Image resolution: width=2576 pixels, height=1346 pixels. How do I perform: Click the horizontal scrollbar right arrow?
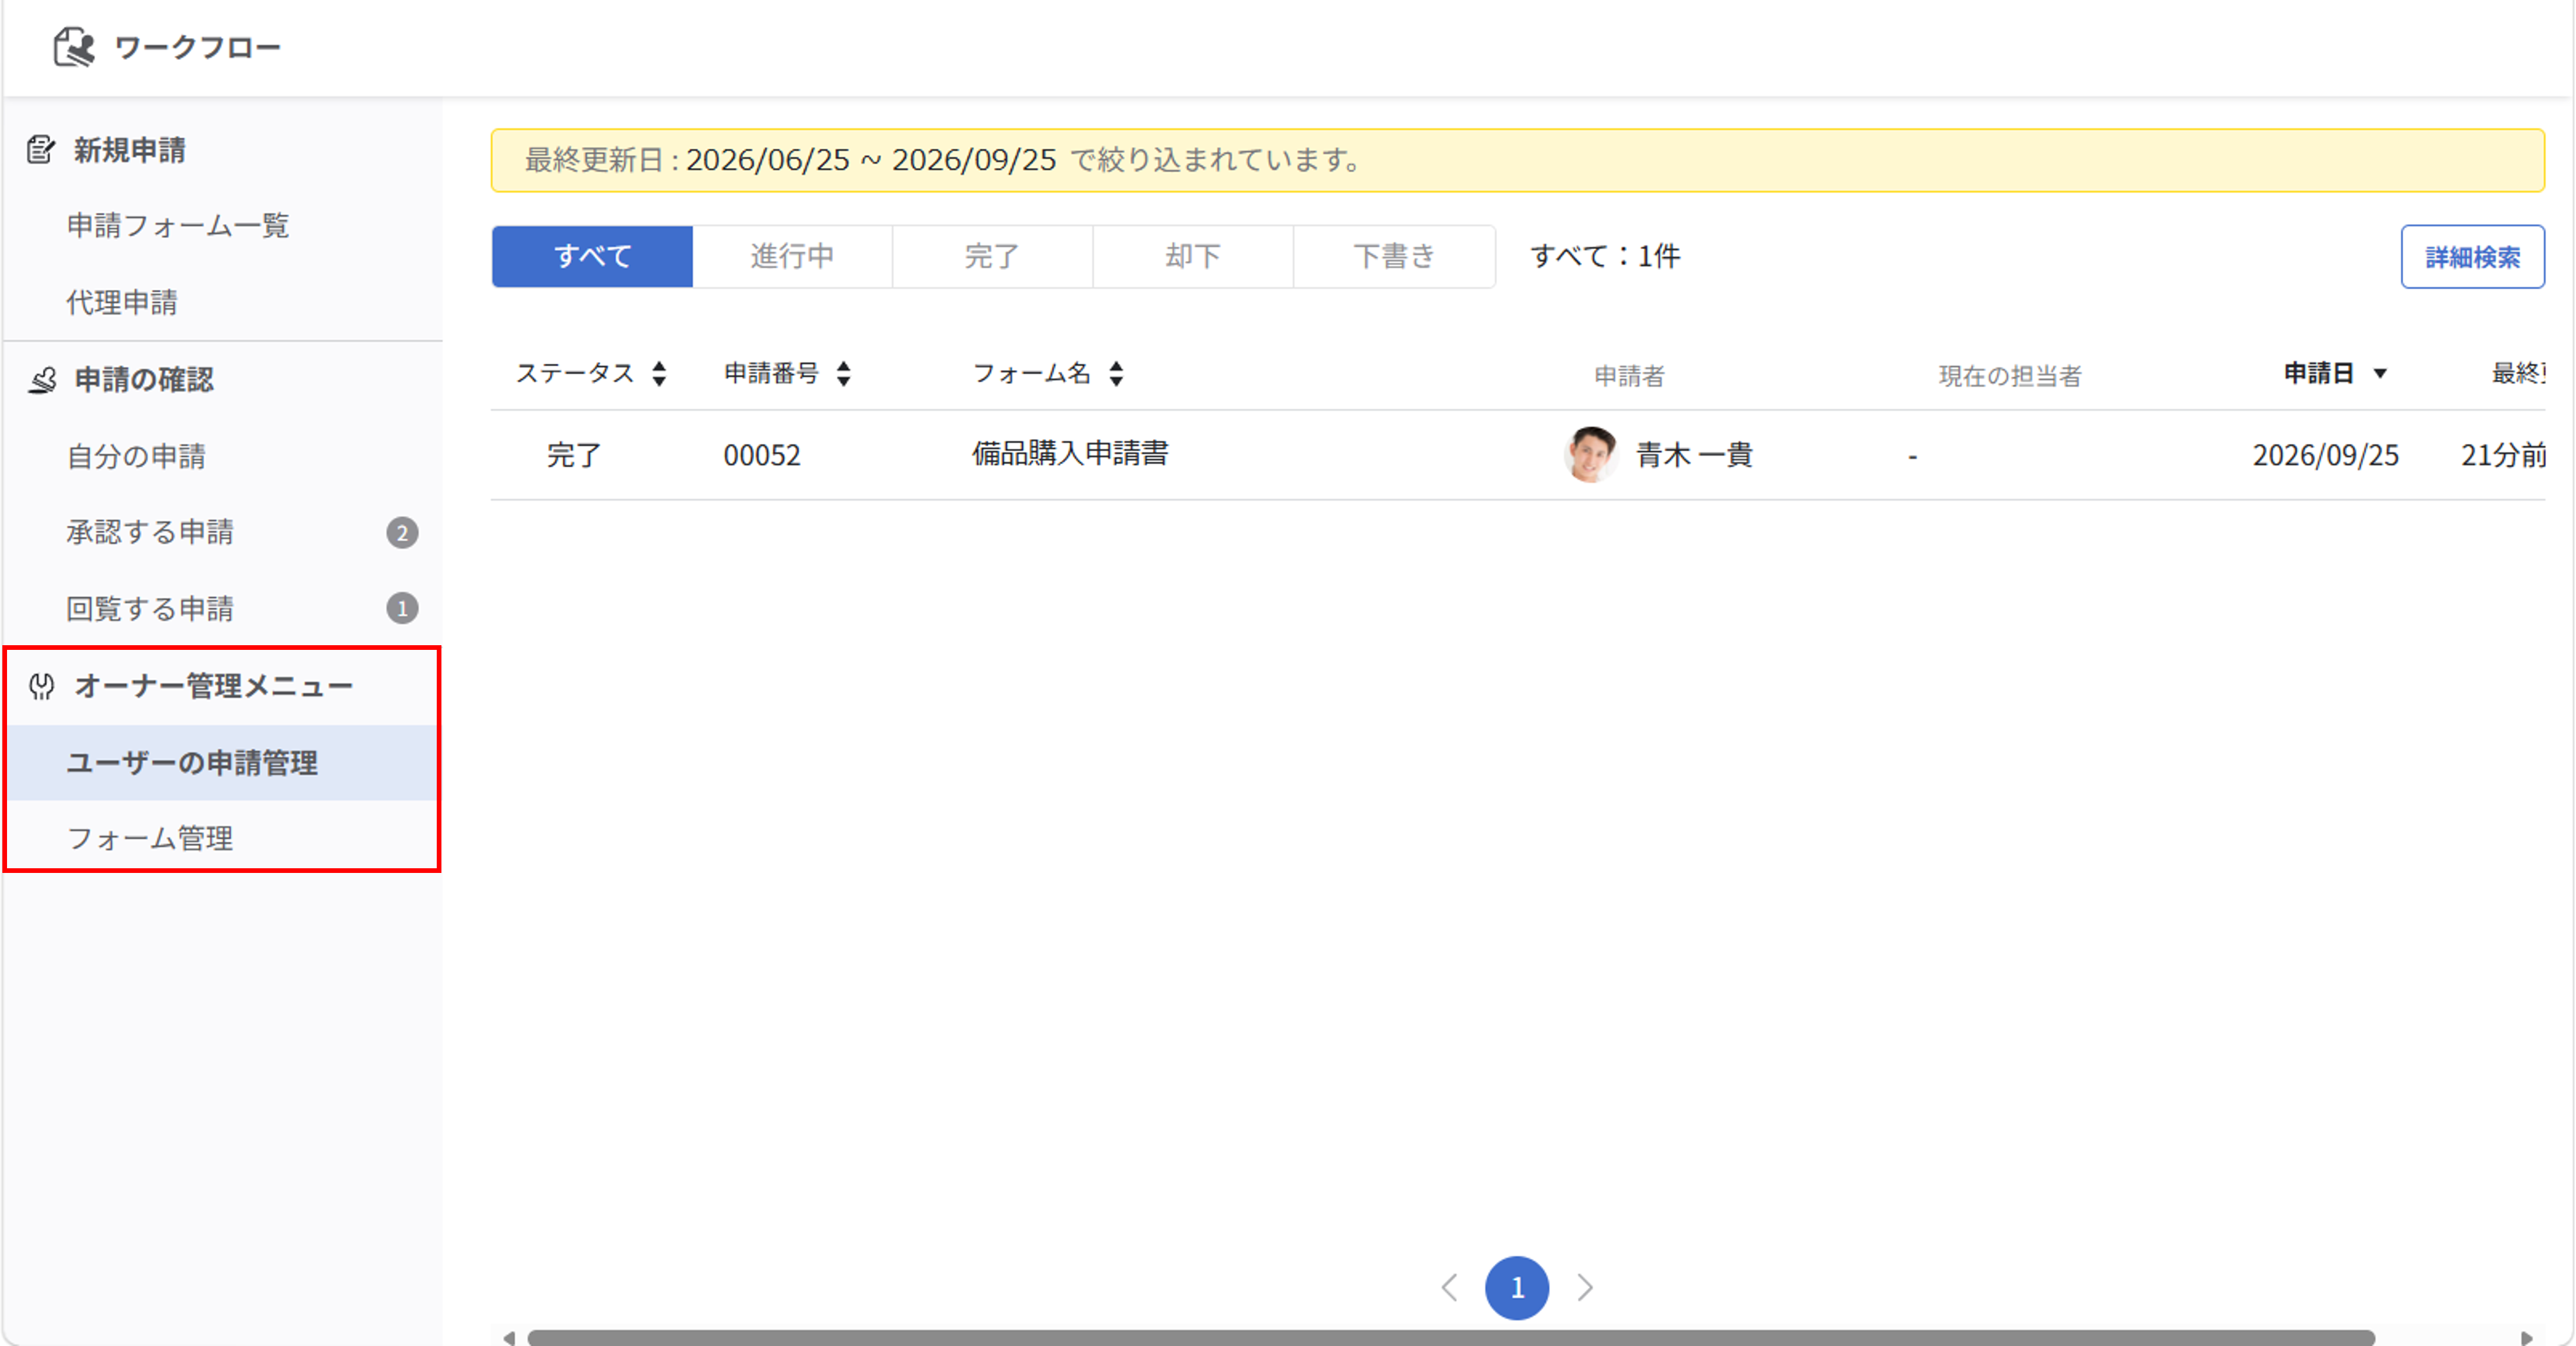pyautogui.click(x=2527, y=1337)
